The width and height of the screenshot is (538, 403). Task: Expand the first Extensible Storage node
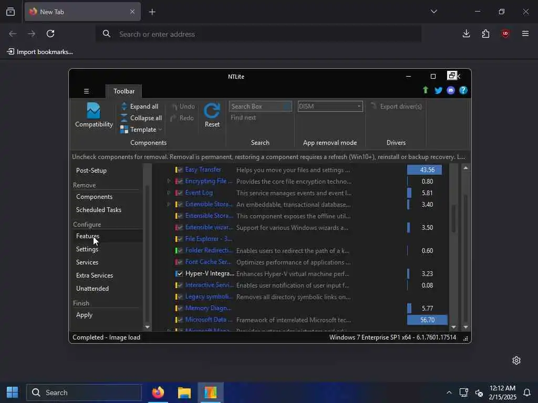169,204
